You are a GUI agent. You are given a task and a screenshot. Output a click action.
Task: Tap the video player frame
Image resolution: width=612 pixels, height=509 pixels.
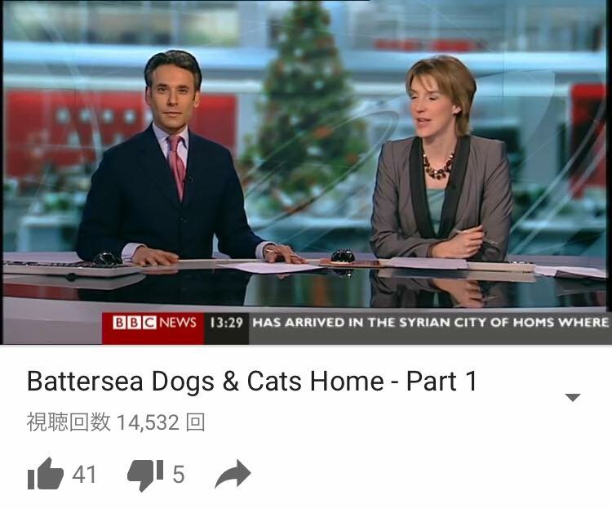click(x=306, y=172)
